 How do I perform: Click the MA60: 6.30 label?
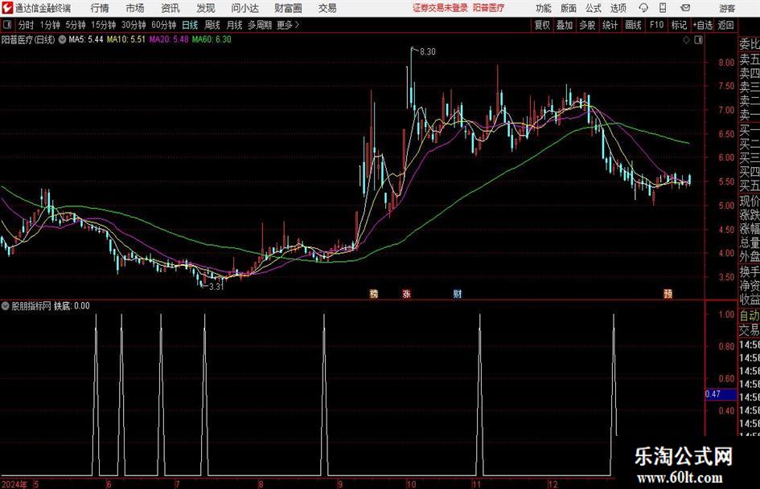(212, 39)
